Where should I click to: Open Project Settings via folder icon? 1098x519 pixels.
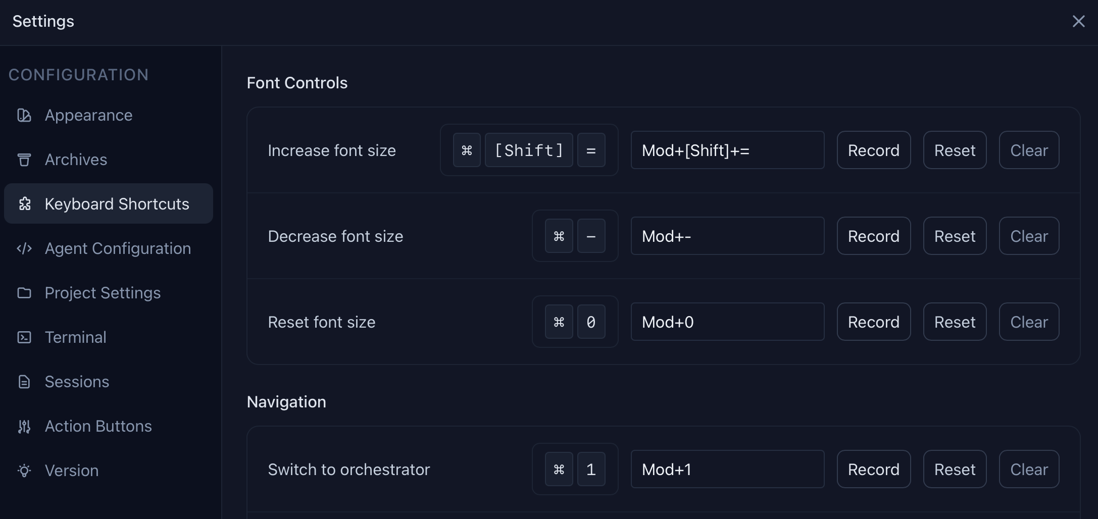click(24, 293)
